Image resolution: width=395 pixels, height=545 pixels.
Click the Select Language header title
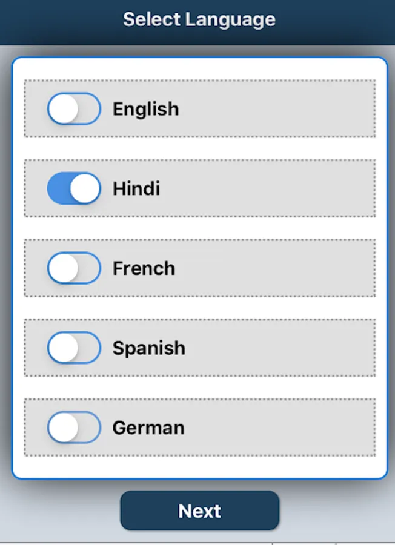point(199,19)
